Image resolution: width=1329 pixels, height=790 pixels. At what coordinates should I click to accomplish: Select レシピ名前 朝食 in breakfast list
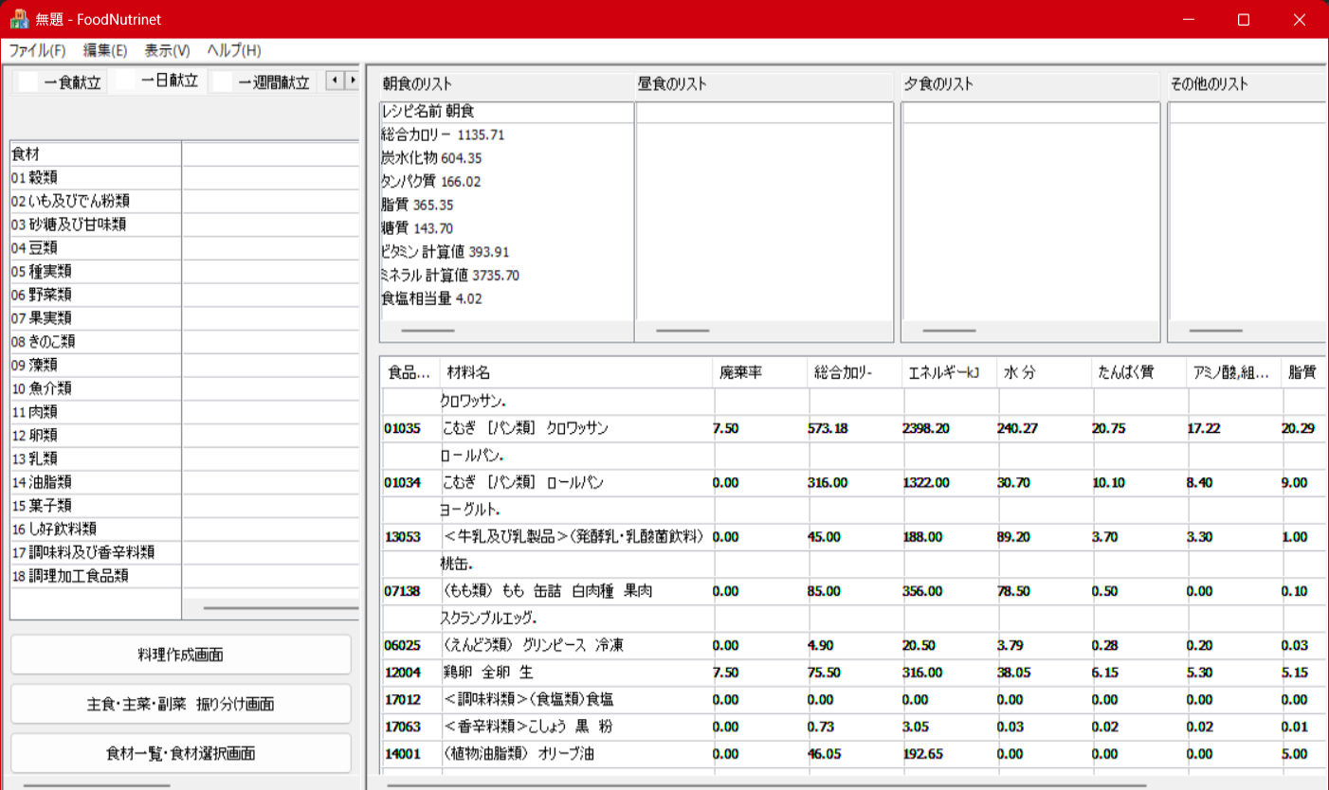tap(506, 112)
